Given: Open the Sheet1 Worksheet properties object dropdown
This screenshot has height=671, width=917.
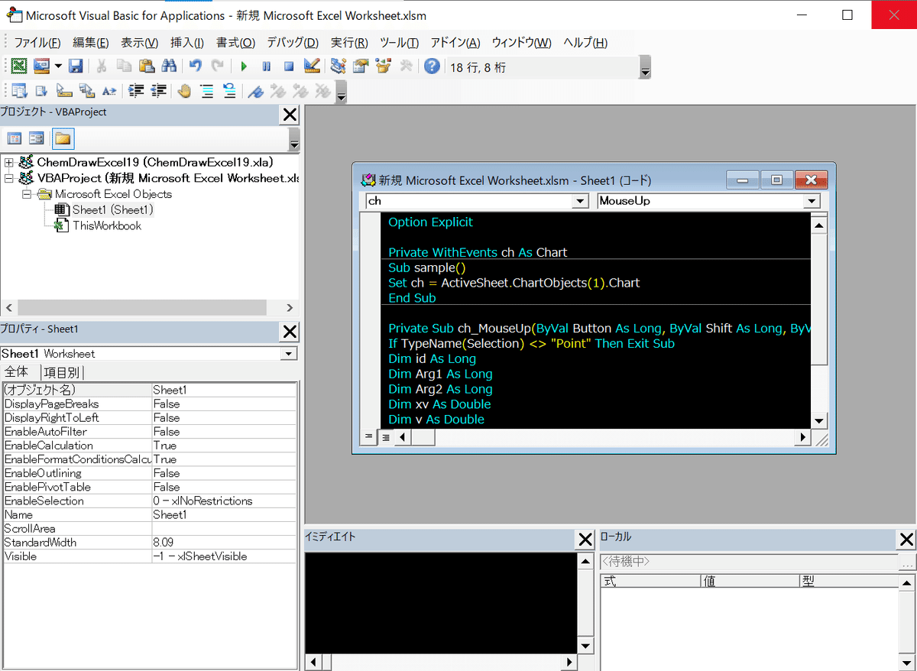Looking at the screenshot, I should click(289, 354).
